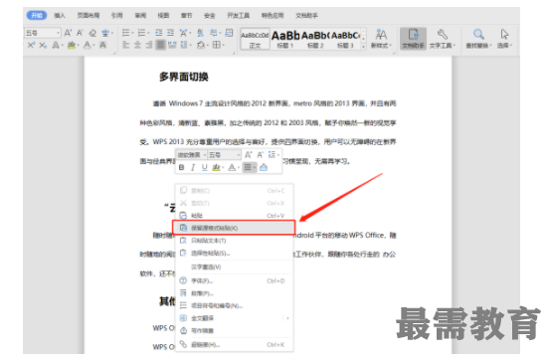
Task: Align text right in ribbon
Action: (149, 45)
